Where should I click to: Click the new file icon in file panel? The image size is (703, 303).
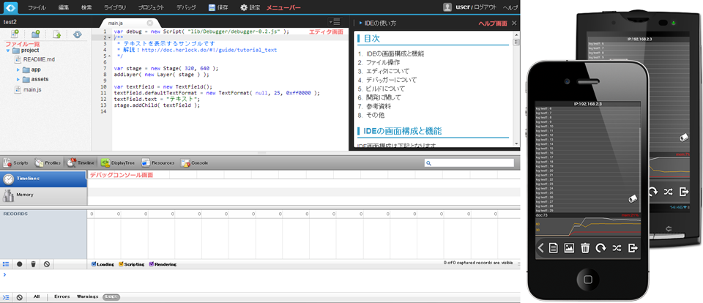tap(15, 34)
